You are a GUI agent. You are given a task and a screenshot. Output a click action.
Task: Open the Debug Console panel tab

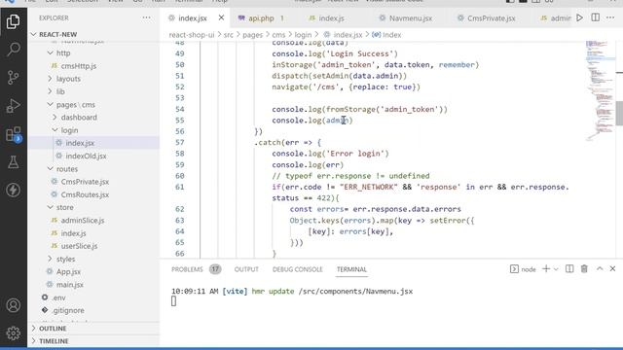(x=298, y=269)
